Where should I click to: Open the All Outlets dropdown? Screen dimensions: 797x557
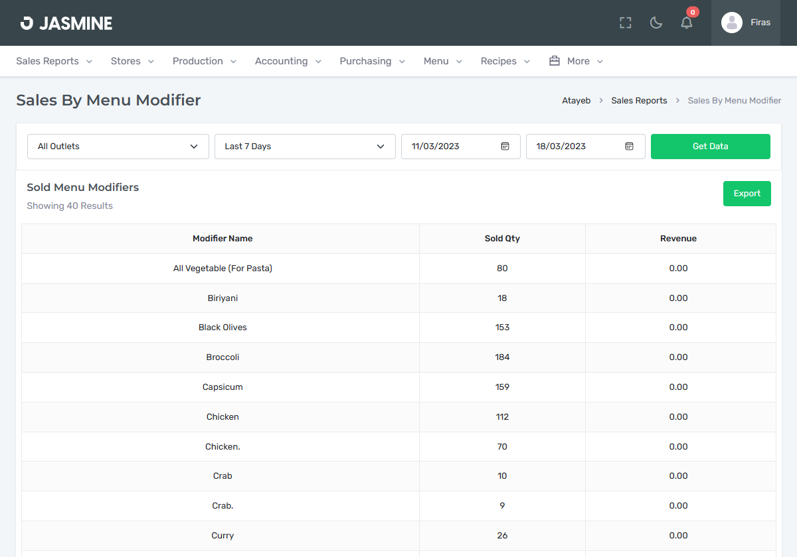click(118, 147)
